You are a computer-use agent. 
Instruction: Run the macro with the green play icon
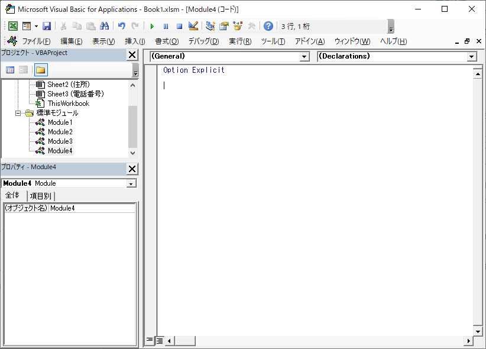152,27
